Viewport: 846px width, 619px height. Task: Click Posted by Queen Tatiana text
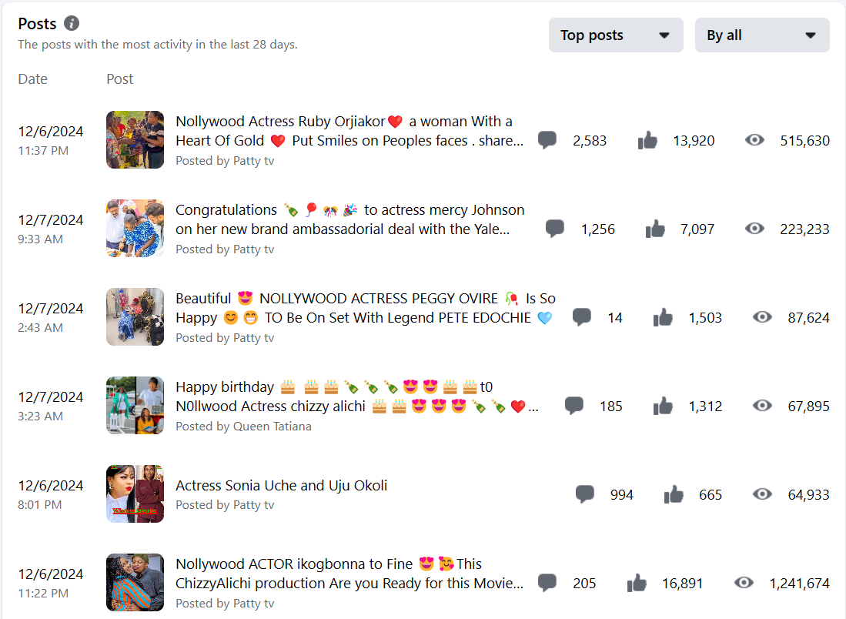243,427
